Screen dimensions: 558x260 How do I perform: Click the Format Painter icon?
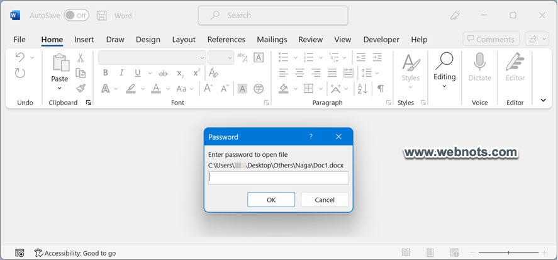pos(81,88)
